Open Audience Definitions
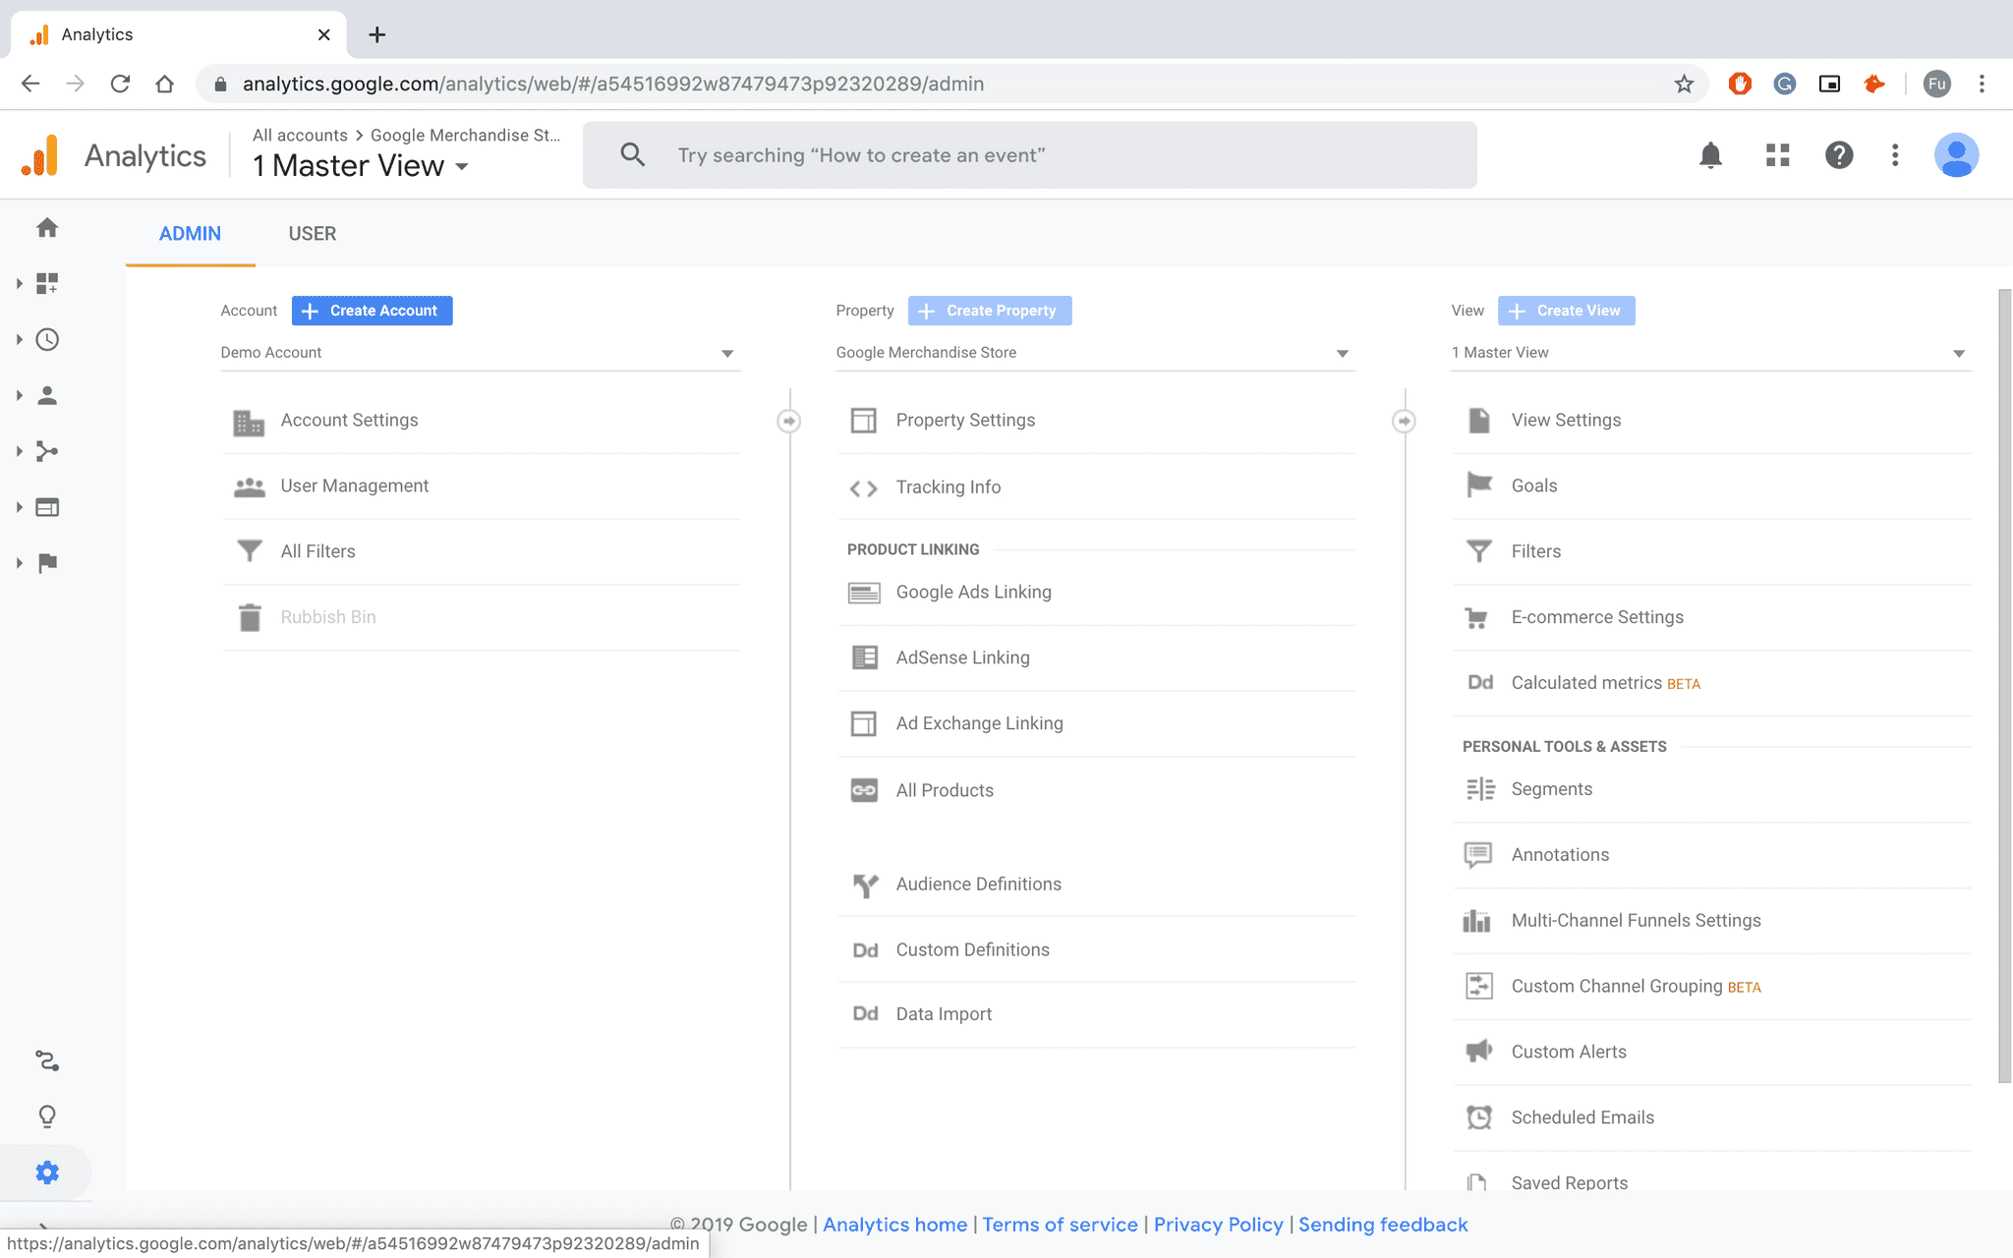Screen dimensions: 2013x1258 [1097, 885]
